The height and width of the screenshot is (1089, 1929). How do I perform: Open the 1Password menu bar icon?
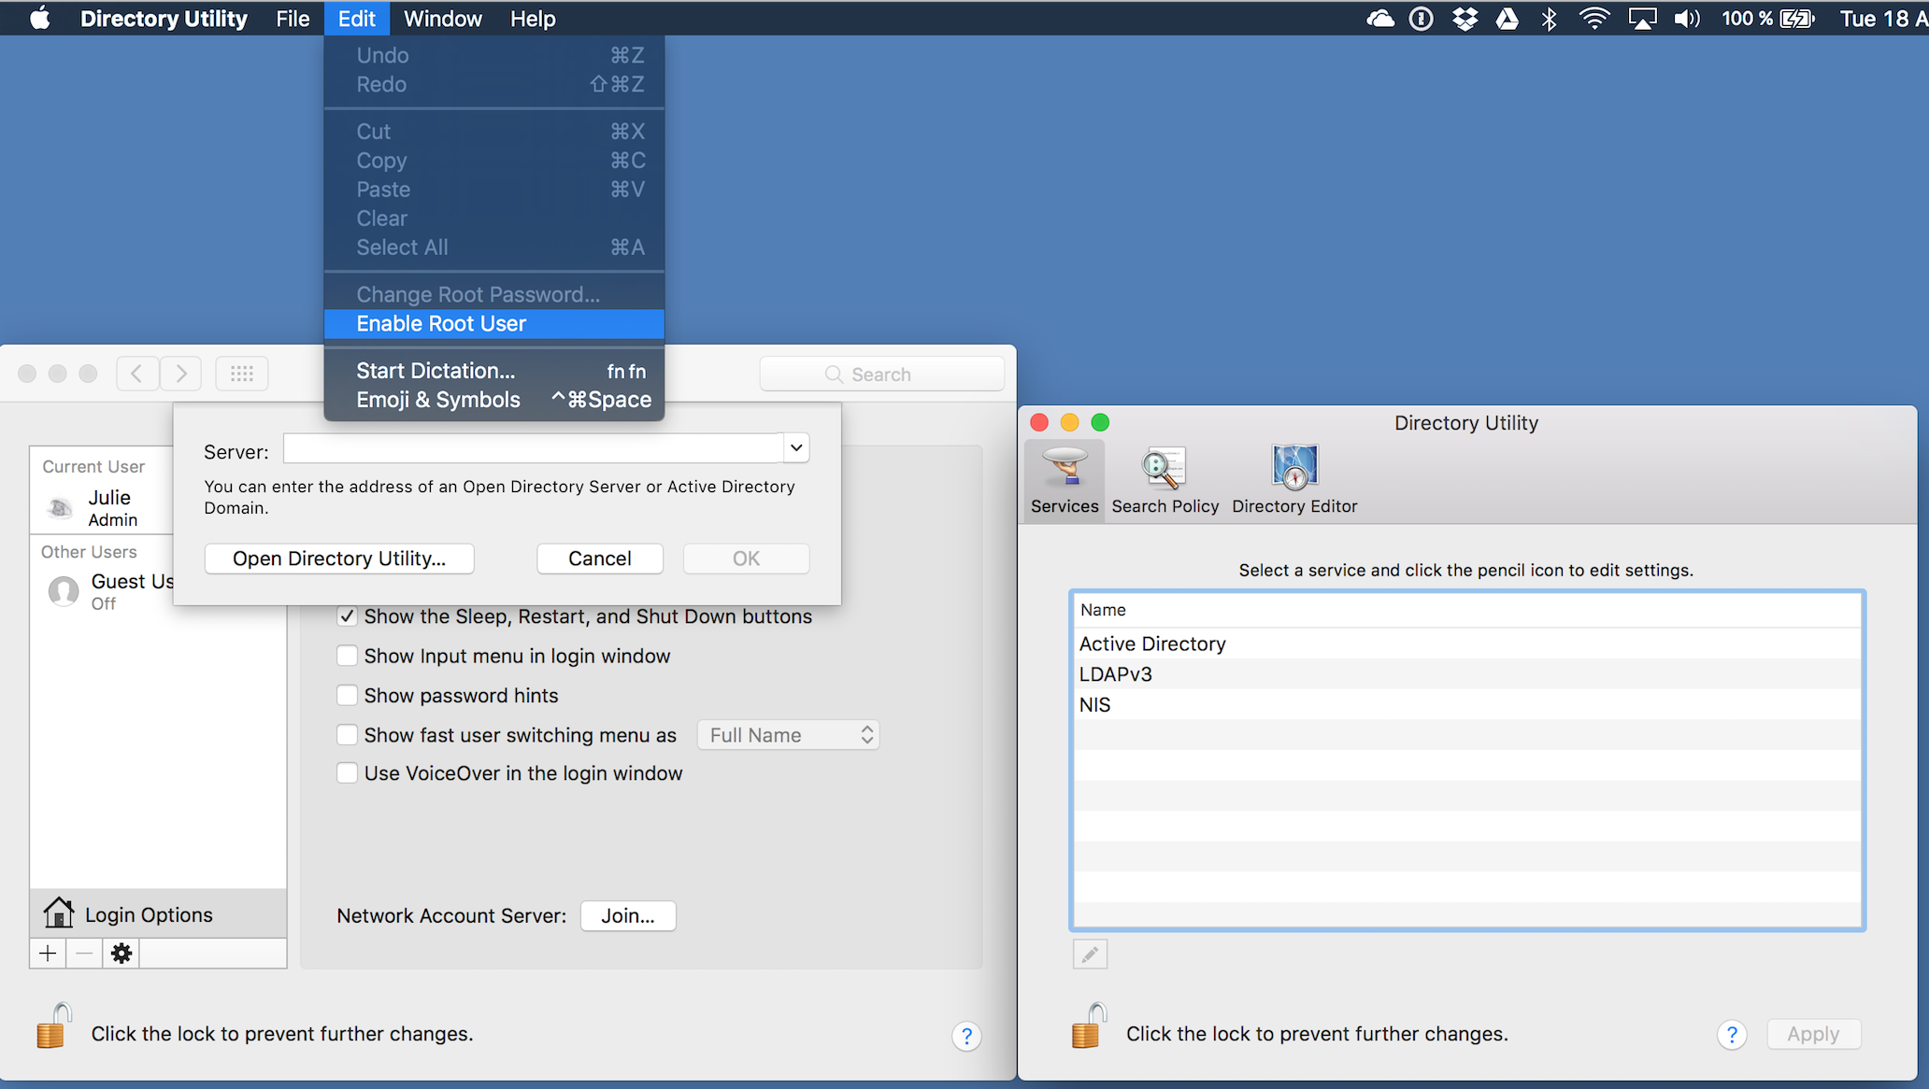tap(1421, 19)
